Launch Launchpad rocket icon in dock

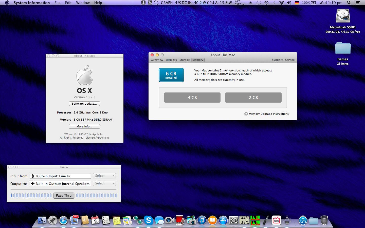coord(53,220)
